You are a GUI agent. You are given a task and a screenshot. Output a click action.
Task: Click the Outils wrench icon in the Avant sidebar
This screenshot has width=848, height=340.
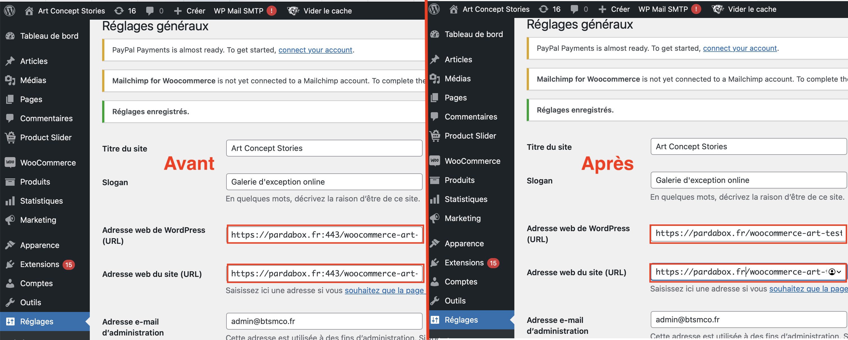pyautogui.click(x=10, y=302)
